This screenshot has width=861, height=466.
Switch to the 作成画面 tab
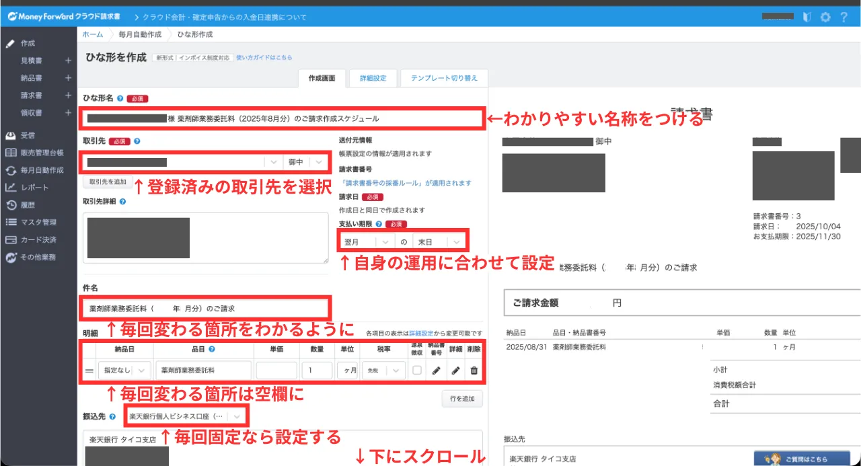click(x=322, y=78)
